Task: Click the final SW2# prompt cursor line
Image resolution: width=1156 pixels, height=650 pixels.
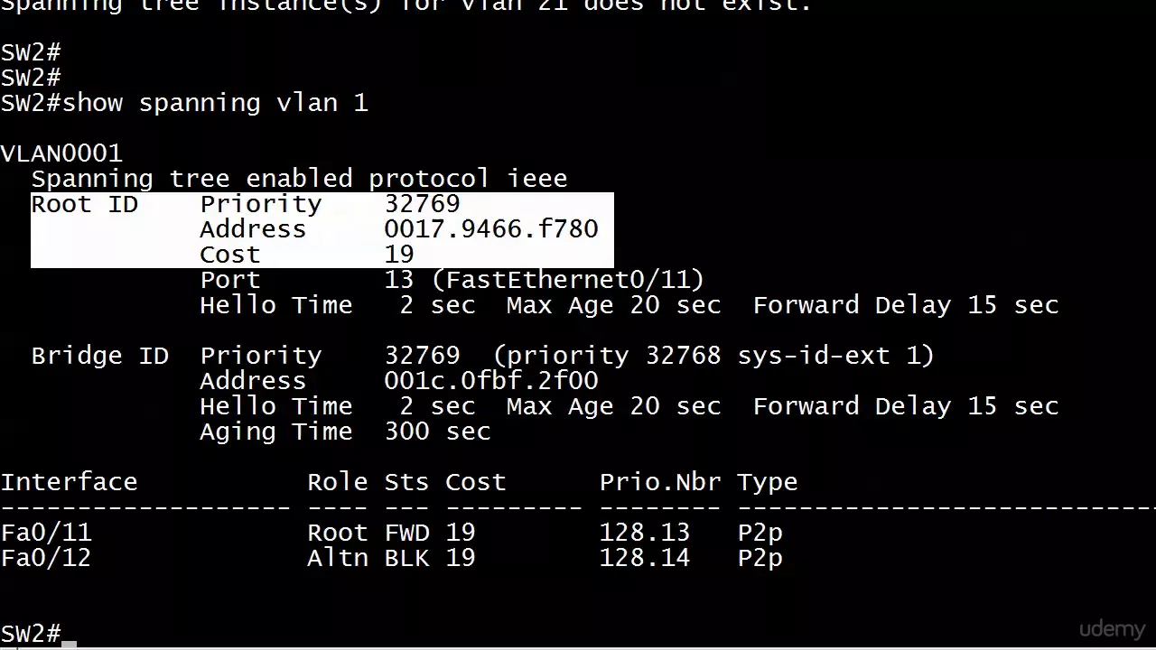Action: click(x=38, y=634)
